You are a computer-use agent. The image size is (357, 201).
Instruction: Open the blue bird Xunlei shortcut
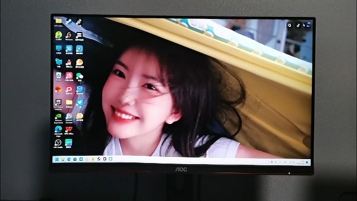click(x=79, y=103)
